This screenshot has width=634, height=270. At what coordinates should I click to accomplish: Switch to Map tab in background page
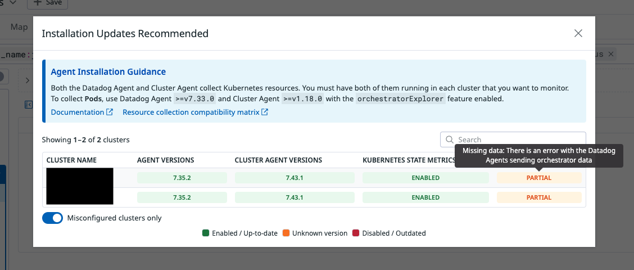(x=19, y=26)
